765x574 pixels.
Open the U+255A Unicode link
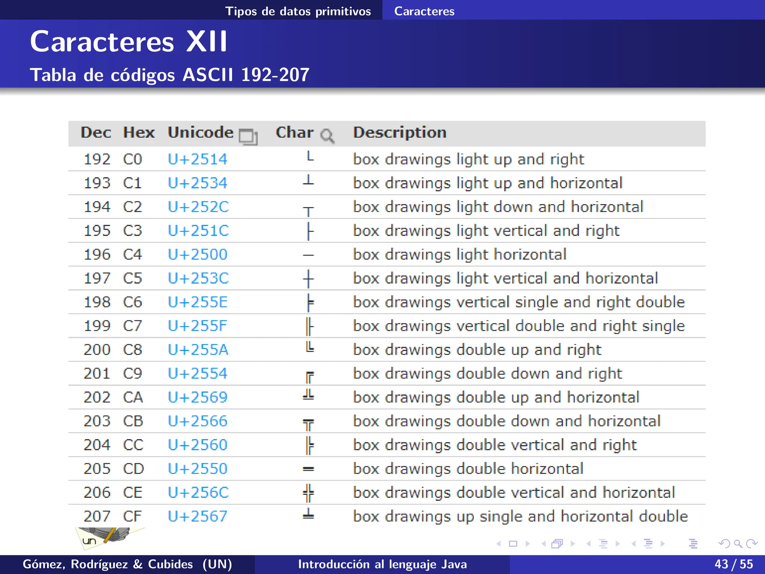198,350
